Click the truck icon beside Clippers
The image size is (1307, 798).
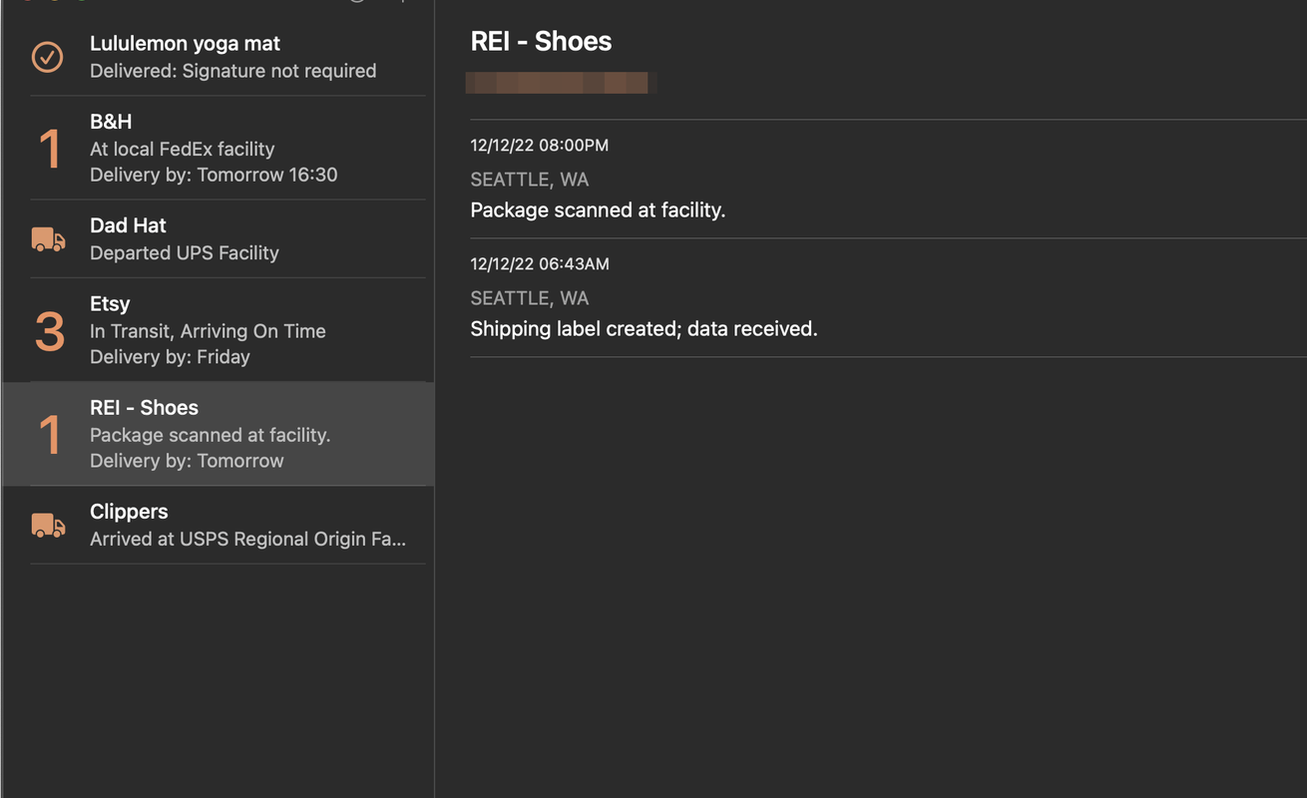point(48,526)
